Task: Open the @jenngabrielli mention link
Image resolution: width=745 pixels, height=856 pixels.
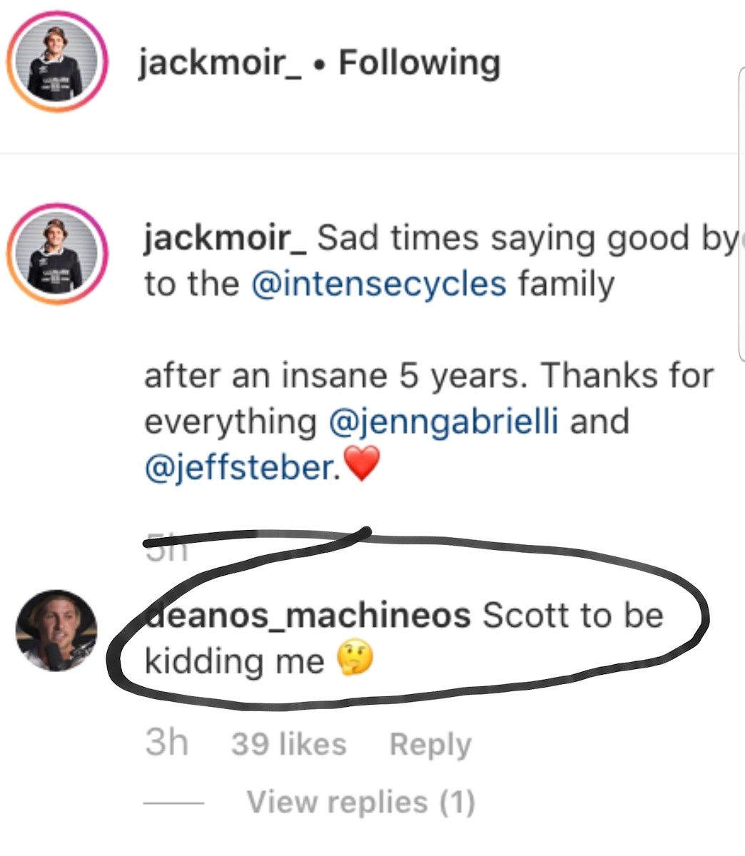Action: pyautogui.click(x=443, y=420)
